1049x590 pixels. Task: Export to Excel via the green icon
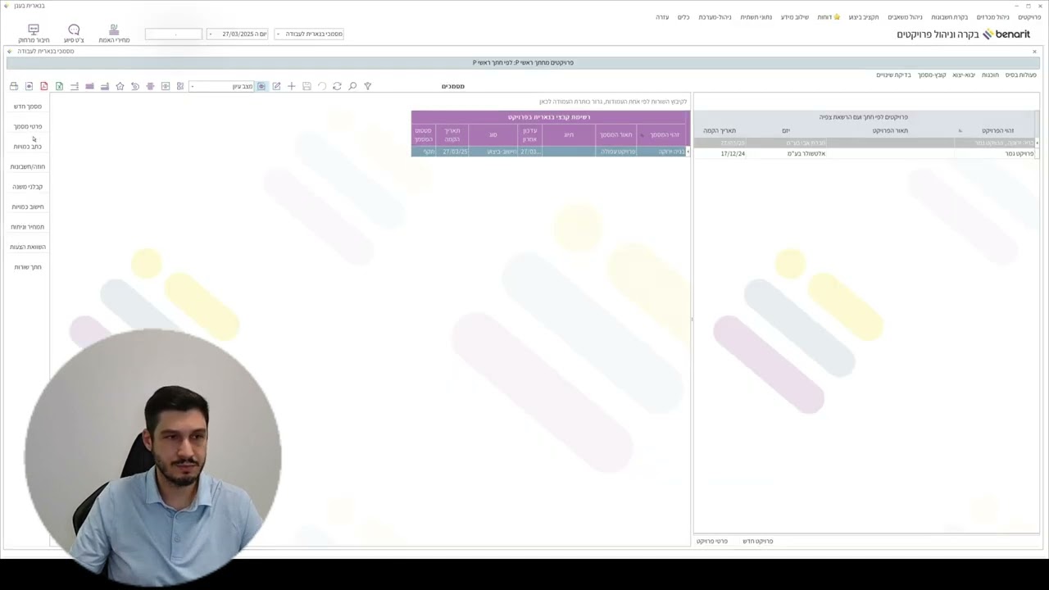[59, 86]
